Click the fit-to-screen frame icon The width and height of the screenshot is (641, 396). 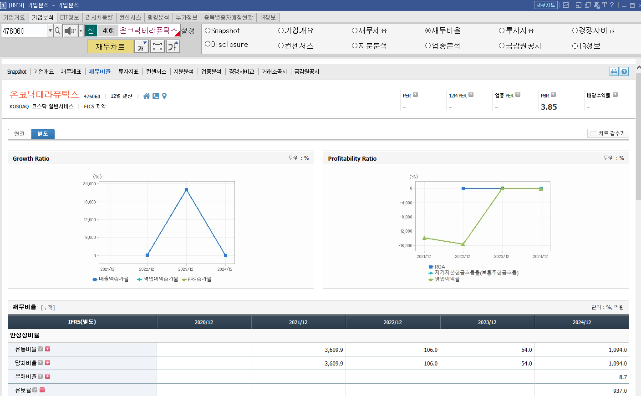158,46
